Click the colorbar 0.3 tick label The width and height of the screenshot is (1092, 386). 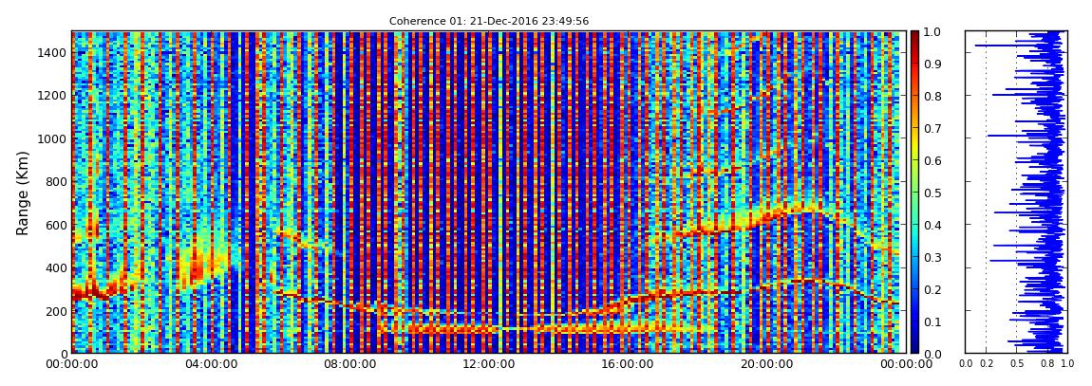[932, 257]
